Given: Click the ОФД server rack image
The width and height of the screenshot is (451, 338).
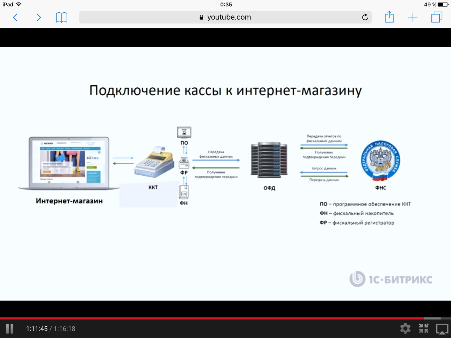Looking at the screenshot, I should (269, 159).
